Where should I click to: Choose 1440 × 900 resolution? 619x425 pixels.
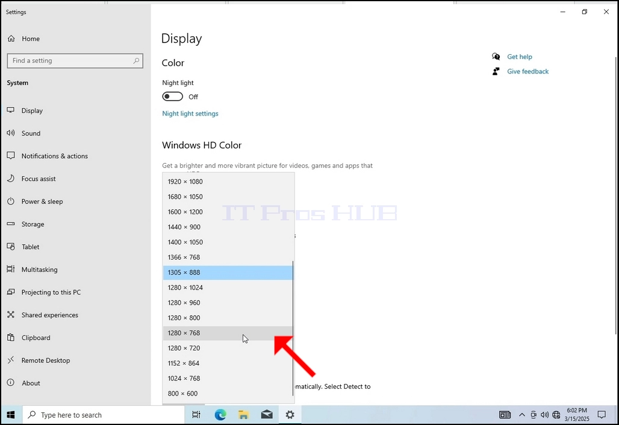(228, 227)
